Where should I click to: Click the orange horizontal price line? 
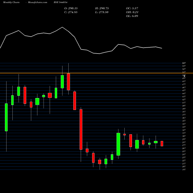[x=96, y=73]
